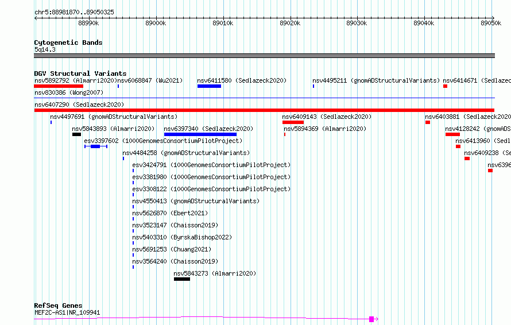
Task: Click the 89050k ruler label
Action: [491, 23]
